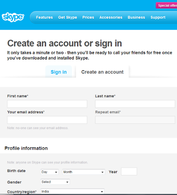Switch to the Sign in tab
The width and height of the screenshot is (177, 195).
pos(59,72)
